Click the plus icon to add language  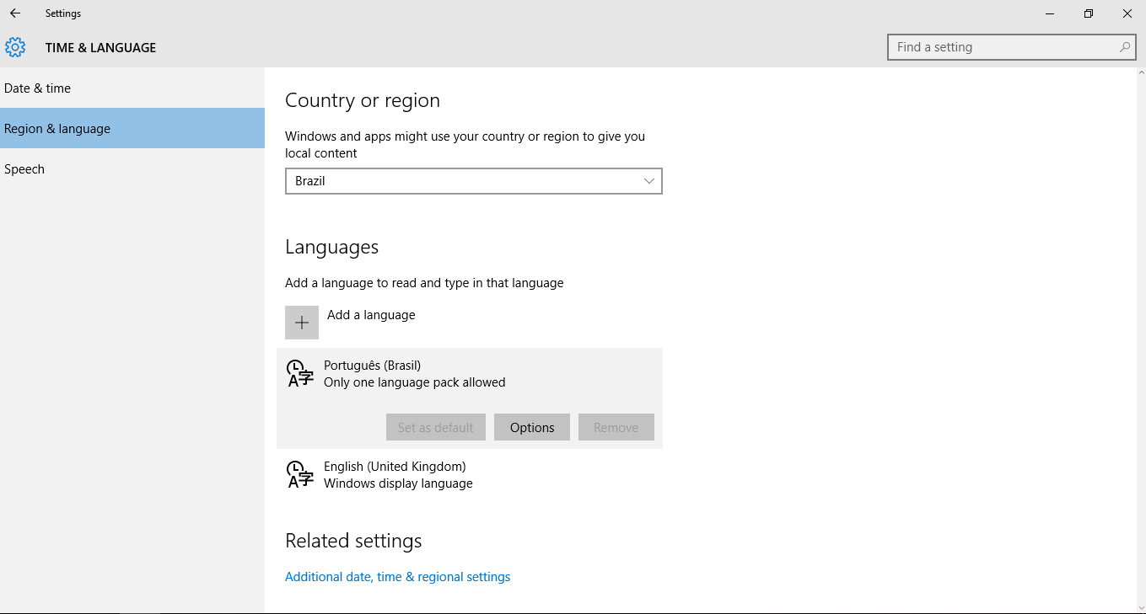tap(302, 323)
